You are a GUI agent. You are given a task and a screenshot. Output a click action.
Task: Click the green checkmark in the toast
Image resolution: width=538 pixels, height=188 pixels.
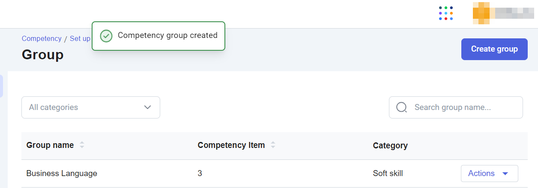coord(106,36)
